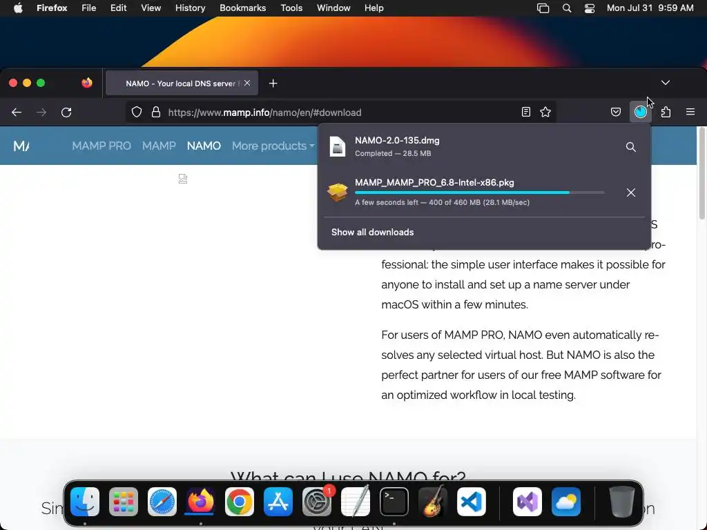Launch Safari from the Dock
Screen dimensions: 707x530
click(x=162, y=502)
